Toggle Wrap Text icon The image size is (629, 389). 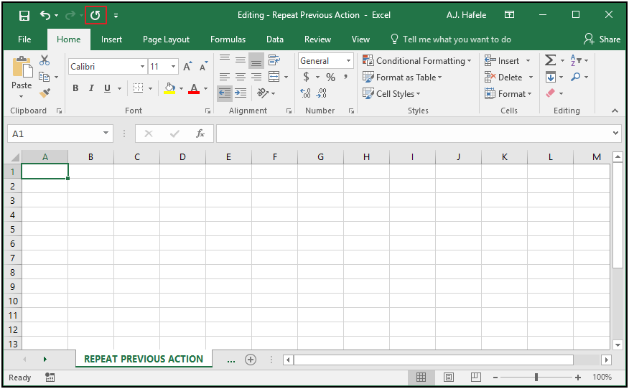[274, 60]
